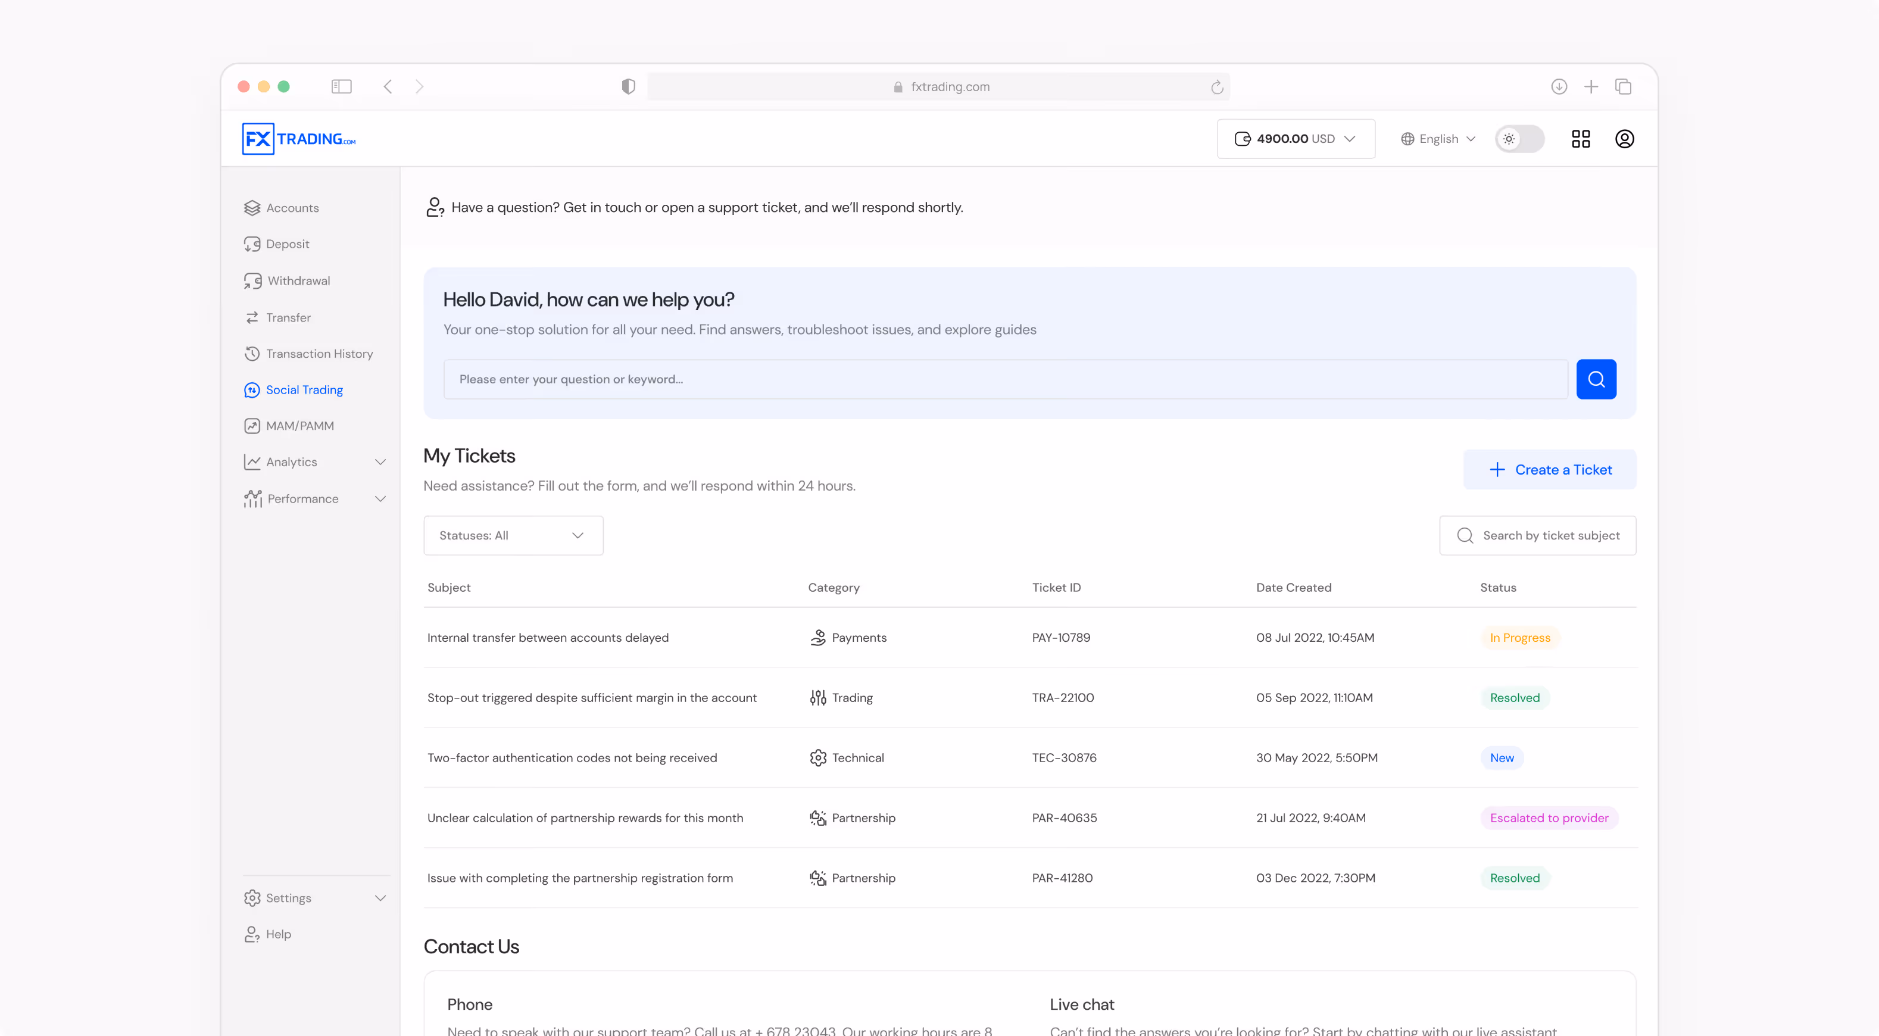Click the magnifier icon in ticket search
This screenshot has width=1879, height=1036.
point(1465,535)
